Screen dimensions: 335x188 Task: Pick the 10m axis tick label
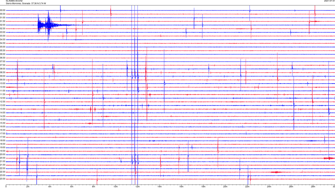tap(116, 187)
